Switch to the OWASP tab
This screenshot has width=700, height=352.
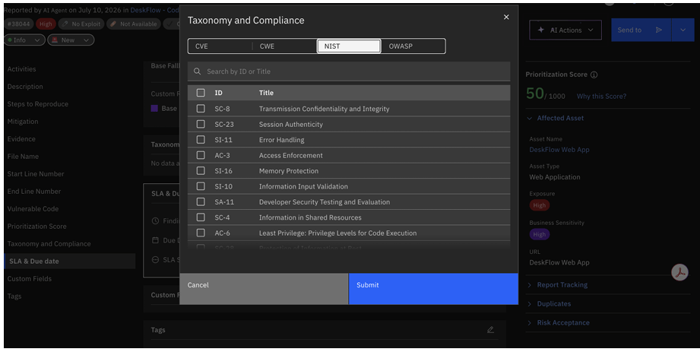(413, 46)
